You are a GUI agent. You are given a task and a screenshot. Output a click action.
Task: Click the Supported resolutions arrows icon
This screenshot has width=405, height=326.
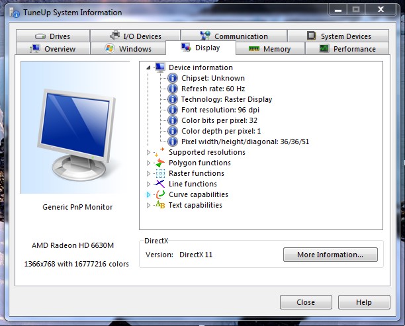[x=160, y=152]
